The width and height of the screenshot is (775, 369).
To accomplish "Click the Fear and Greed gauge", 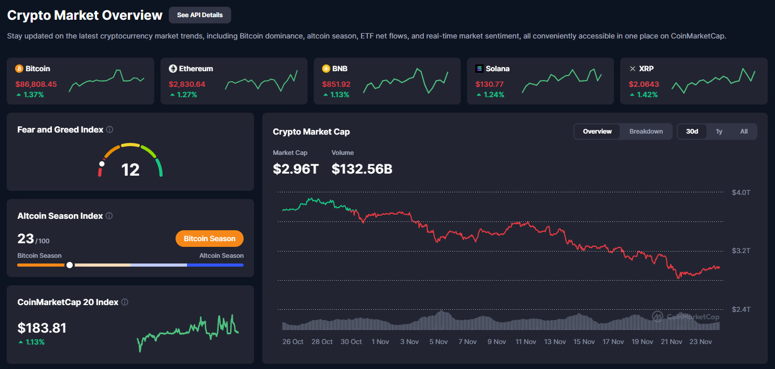I will pyautogui.click(x=131, y=161).
